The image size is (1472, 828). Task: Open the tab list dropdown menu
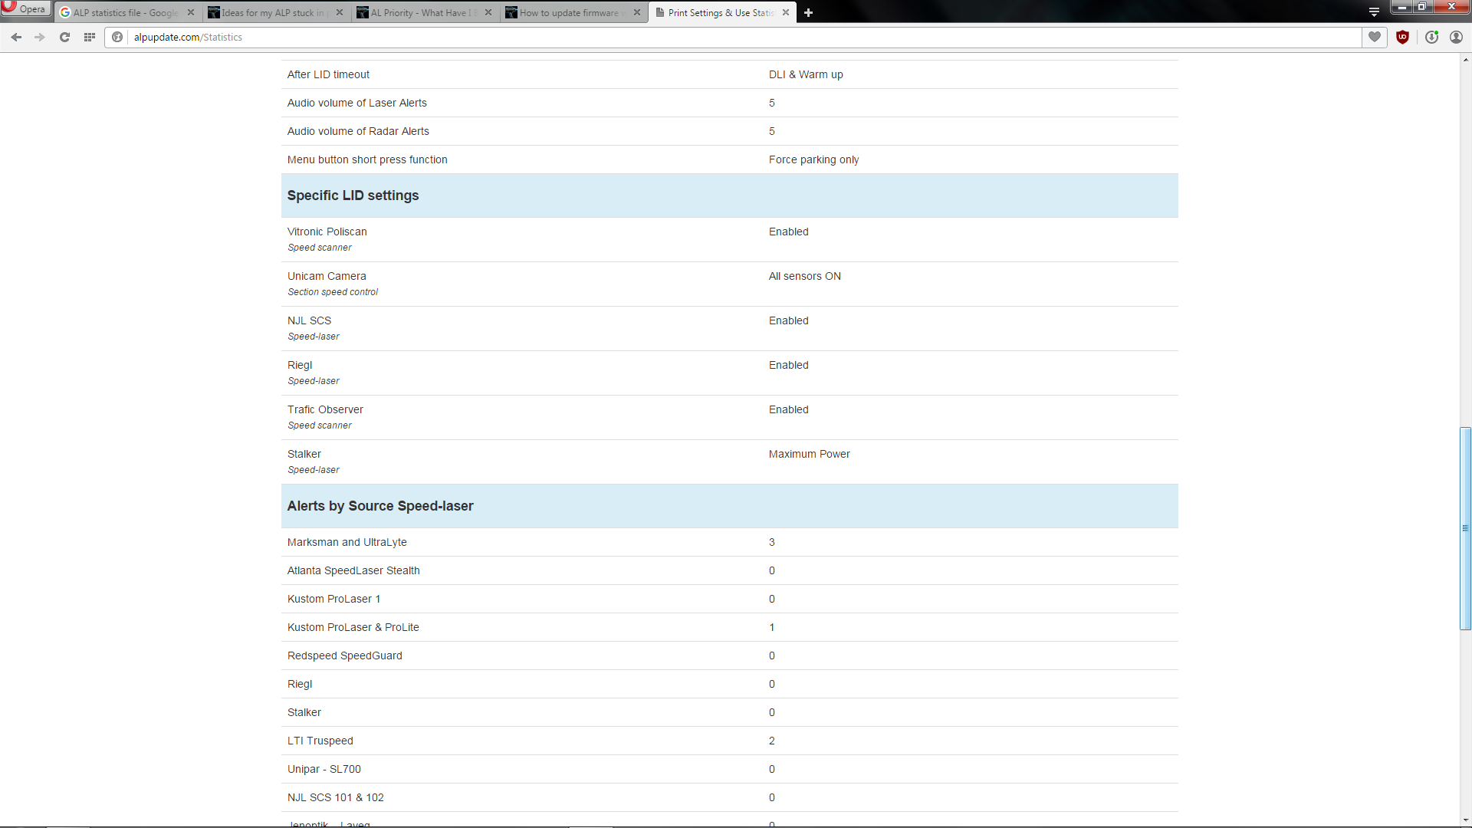pyautogui.click(x=1374, y=12)
